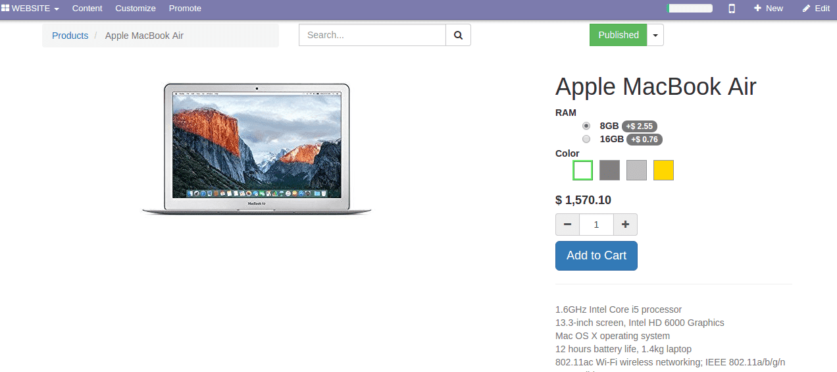Open the Promote menu

(185, 9)
